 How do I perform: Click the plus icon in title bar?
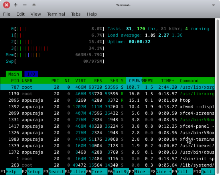16,5
